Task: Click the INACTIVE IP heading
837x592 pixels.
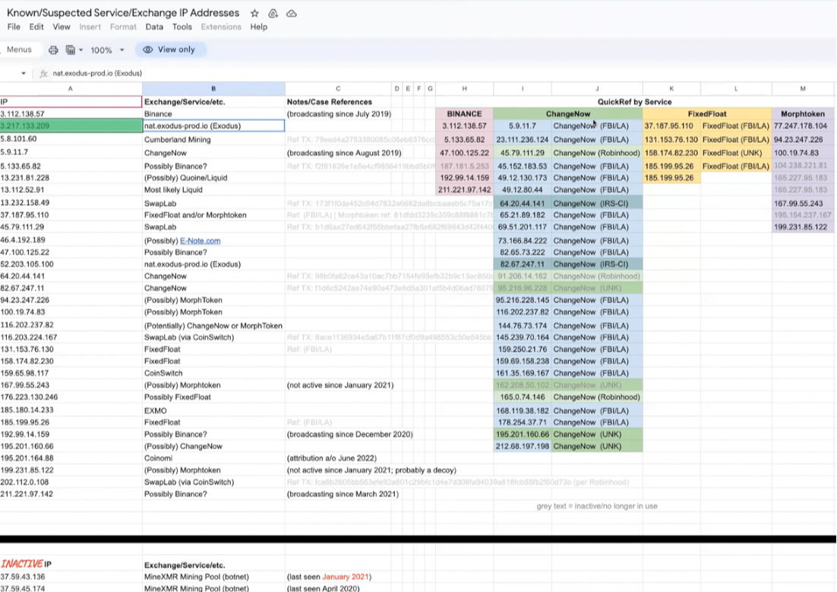Action: pyautogui.click(x=26, y=564)
